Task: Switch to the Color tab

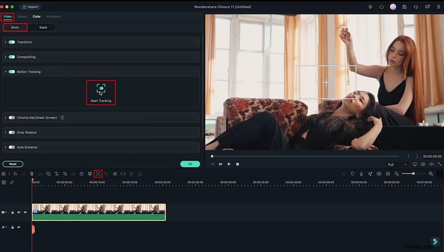Action: click(x=37, y=17)
